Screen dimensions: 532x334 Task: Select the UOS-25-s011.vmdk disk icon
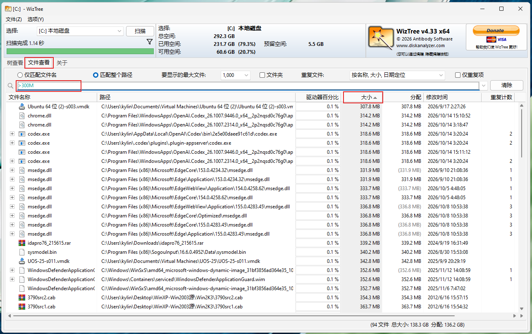click(x=22, y=261)
